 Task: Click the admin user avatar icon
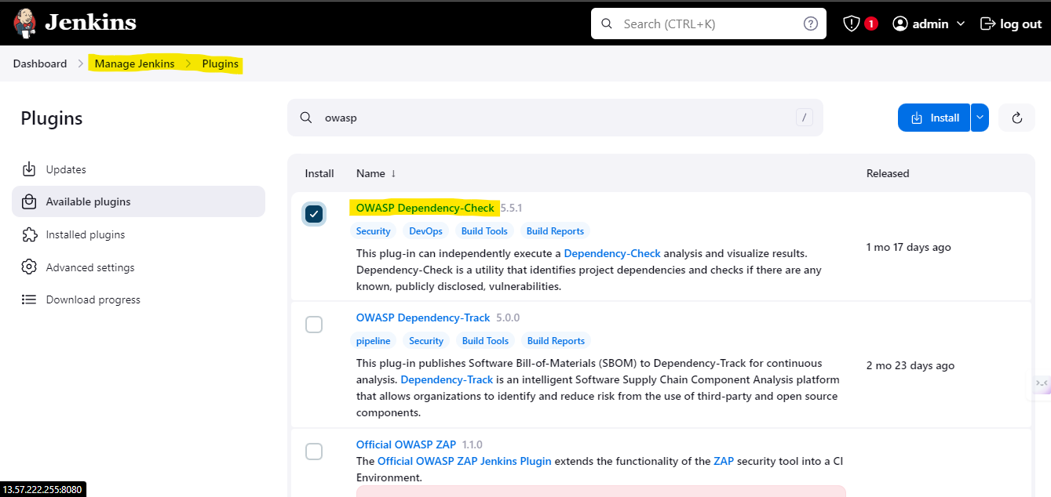(x=900, y=24)
